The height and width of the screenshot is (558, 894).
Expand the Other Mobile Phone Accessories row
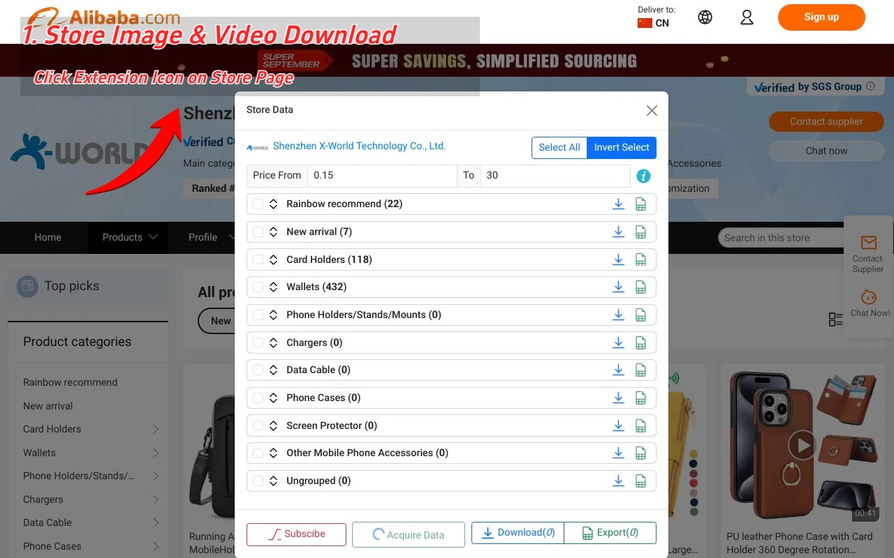click(274, 453)
